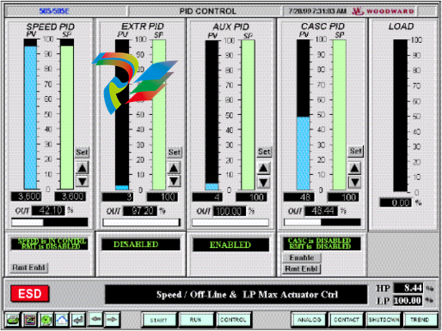Click the return arrow icon
Screen dimensions: 442x331
click(x=78, y=320)
